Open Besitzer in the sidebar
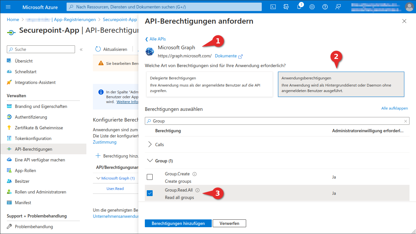Screen dimensions: 416x234 22,181
